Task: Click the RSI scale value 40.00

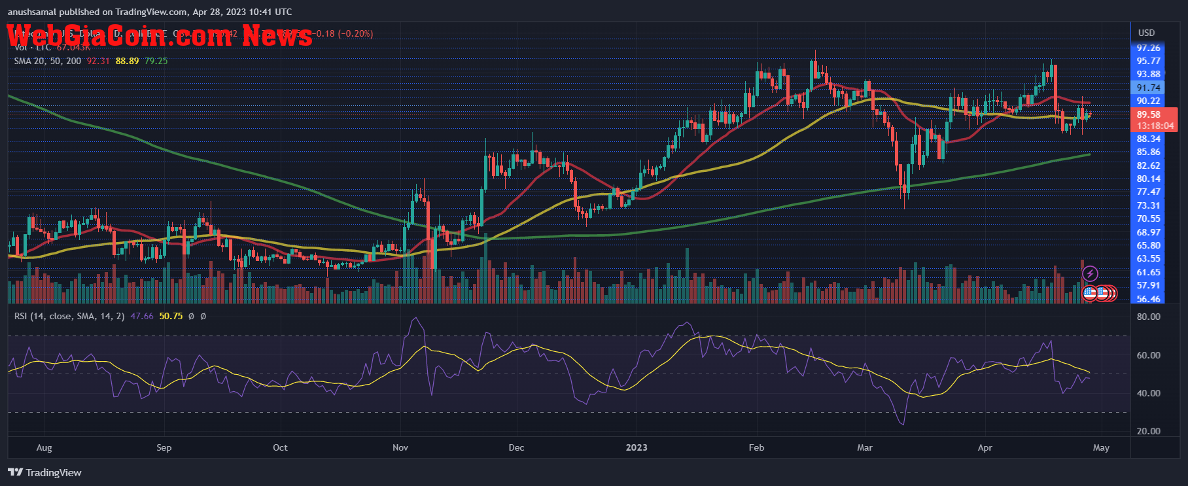Action: [1149, 393]
